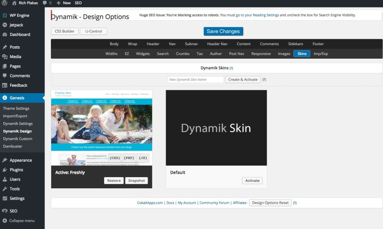Open Jetpack sidebar icon

click(x=4, y=25)
